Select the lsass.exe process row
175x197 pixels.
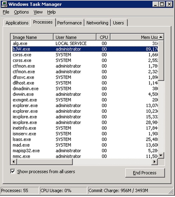coord(84,139)
